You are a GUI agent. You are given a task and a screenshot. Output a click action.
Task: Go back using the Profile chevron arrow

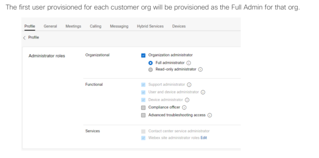pos(24,37)
